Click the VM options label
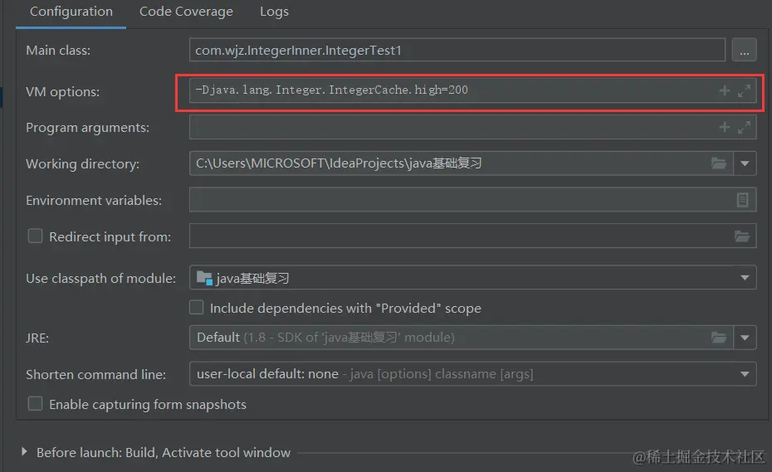The width and height of the screenshot is (772, 472). [62, 91]
